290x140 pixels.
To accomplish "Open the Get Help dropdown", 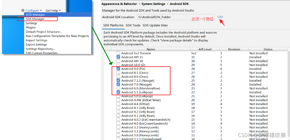I will (53, 10).
